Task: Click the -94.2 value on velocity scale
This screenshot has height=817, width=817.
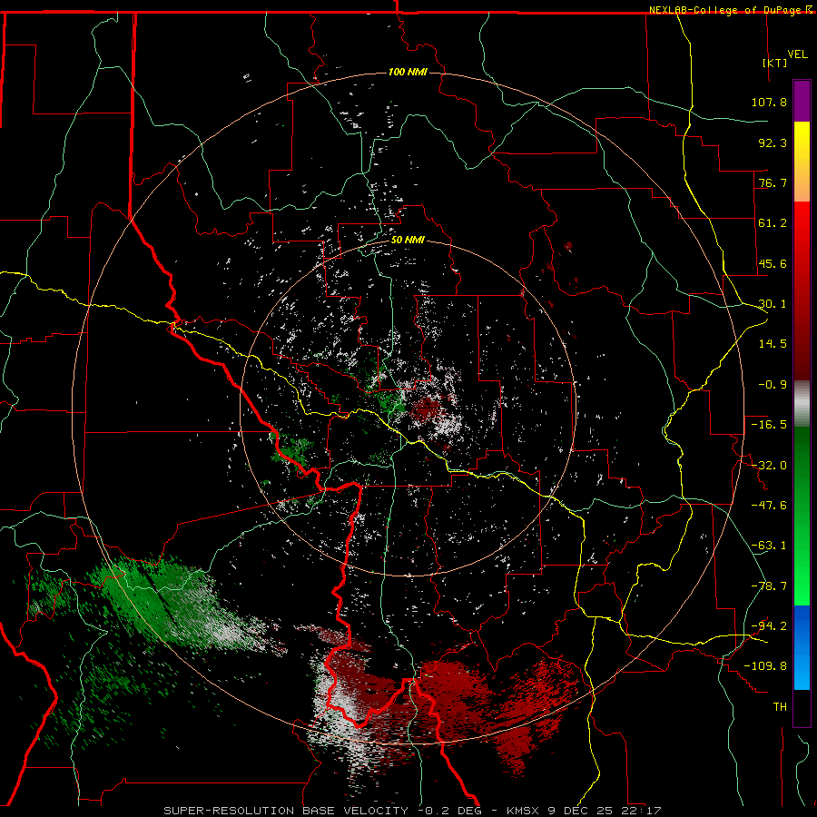Action: tap(769, 625)
